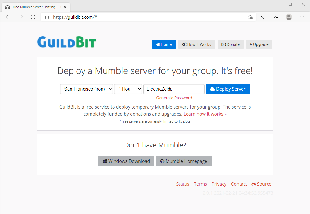Open the browser profile avatar
This screenshot has height=214, width=310.
click(x=289, y=17)
